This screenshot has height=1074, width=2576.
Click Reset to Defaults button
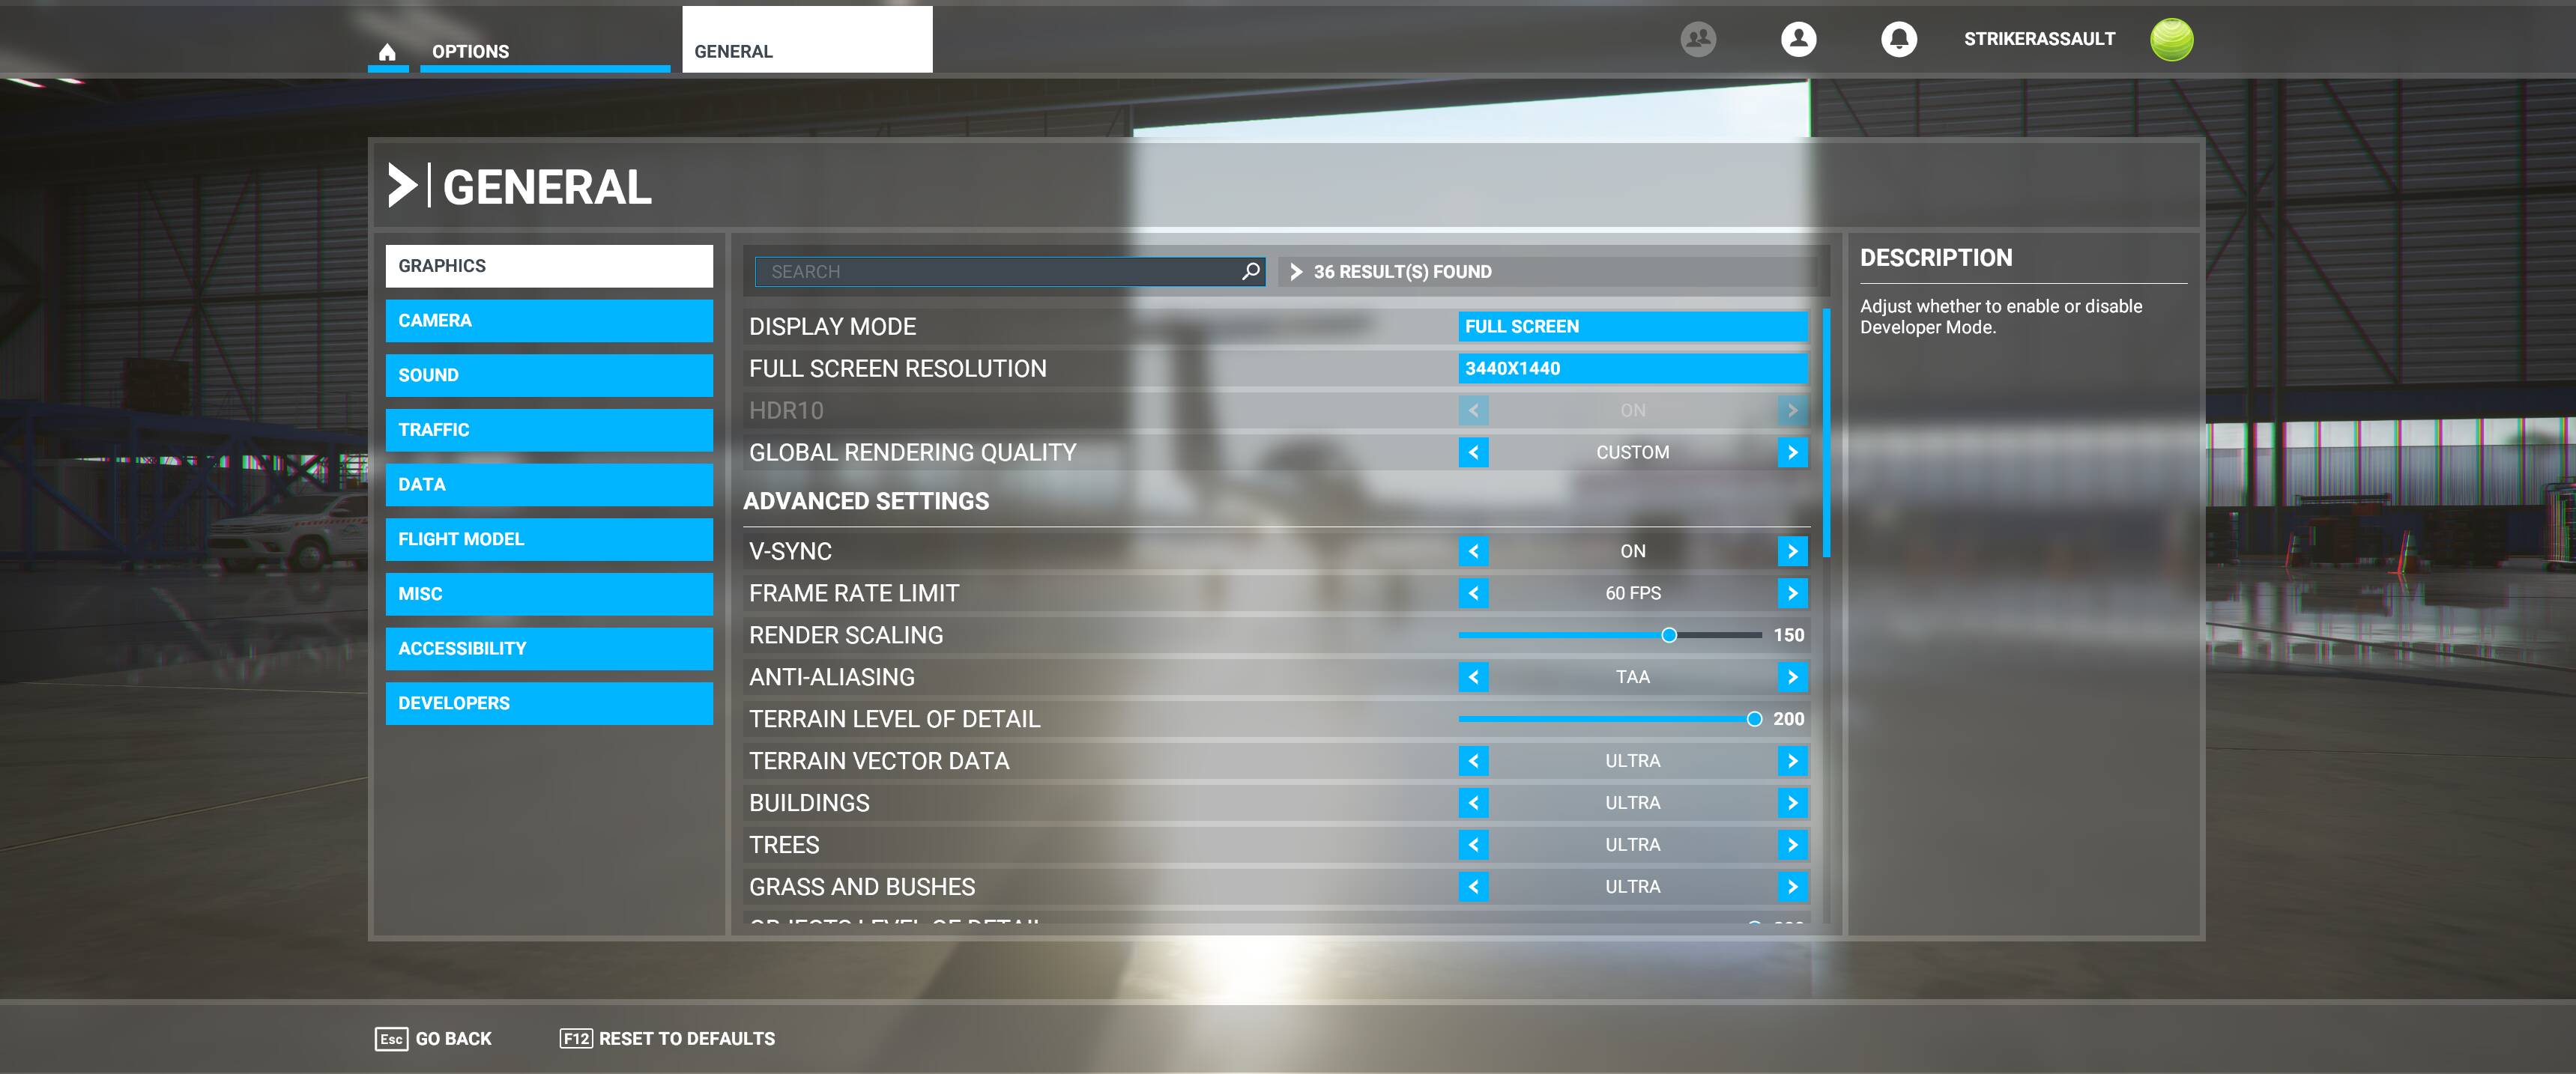pyautogui.click(x=667, y=1038)
